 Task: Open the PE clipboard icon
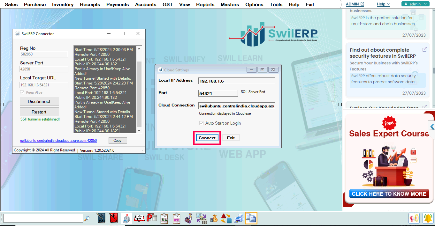(177, 218)
